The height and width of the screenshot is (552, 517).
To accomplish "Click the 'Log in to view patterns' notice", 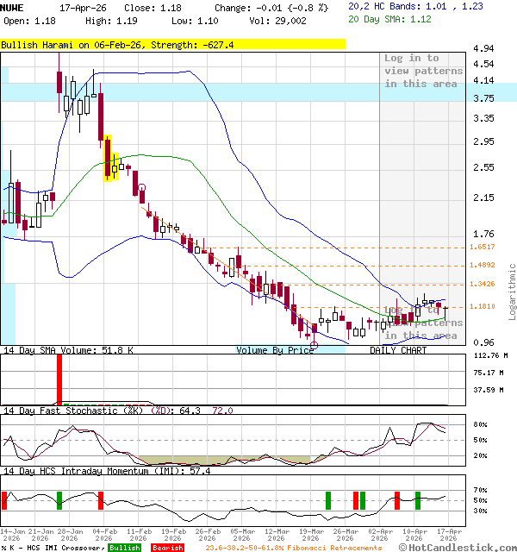I will [x=423, y=71].
